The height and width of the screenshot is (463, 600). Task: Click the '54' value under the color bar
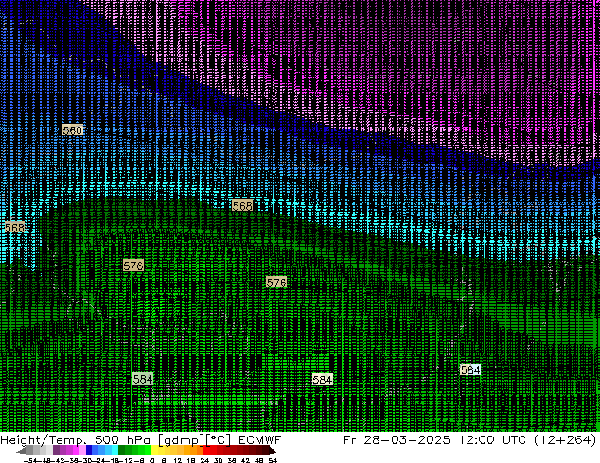tap(273, 460)
